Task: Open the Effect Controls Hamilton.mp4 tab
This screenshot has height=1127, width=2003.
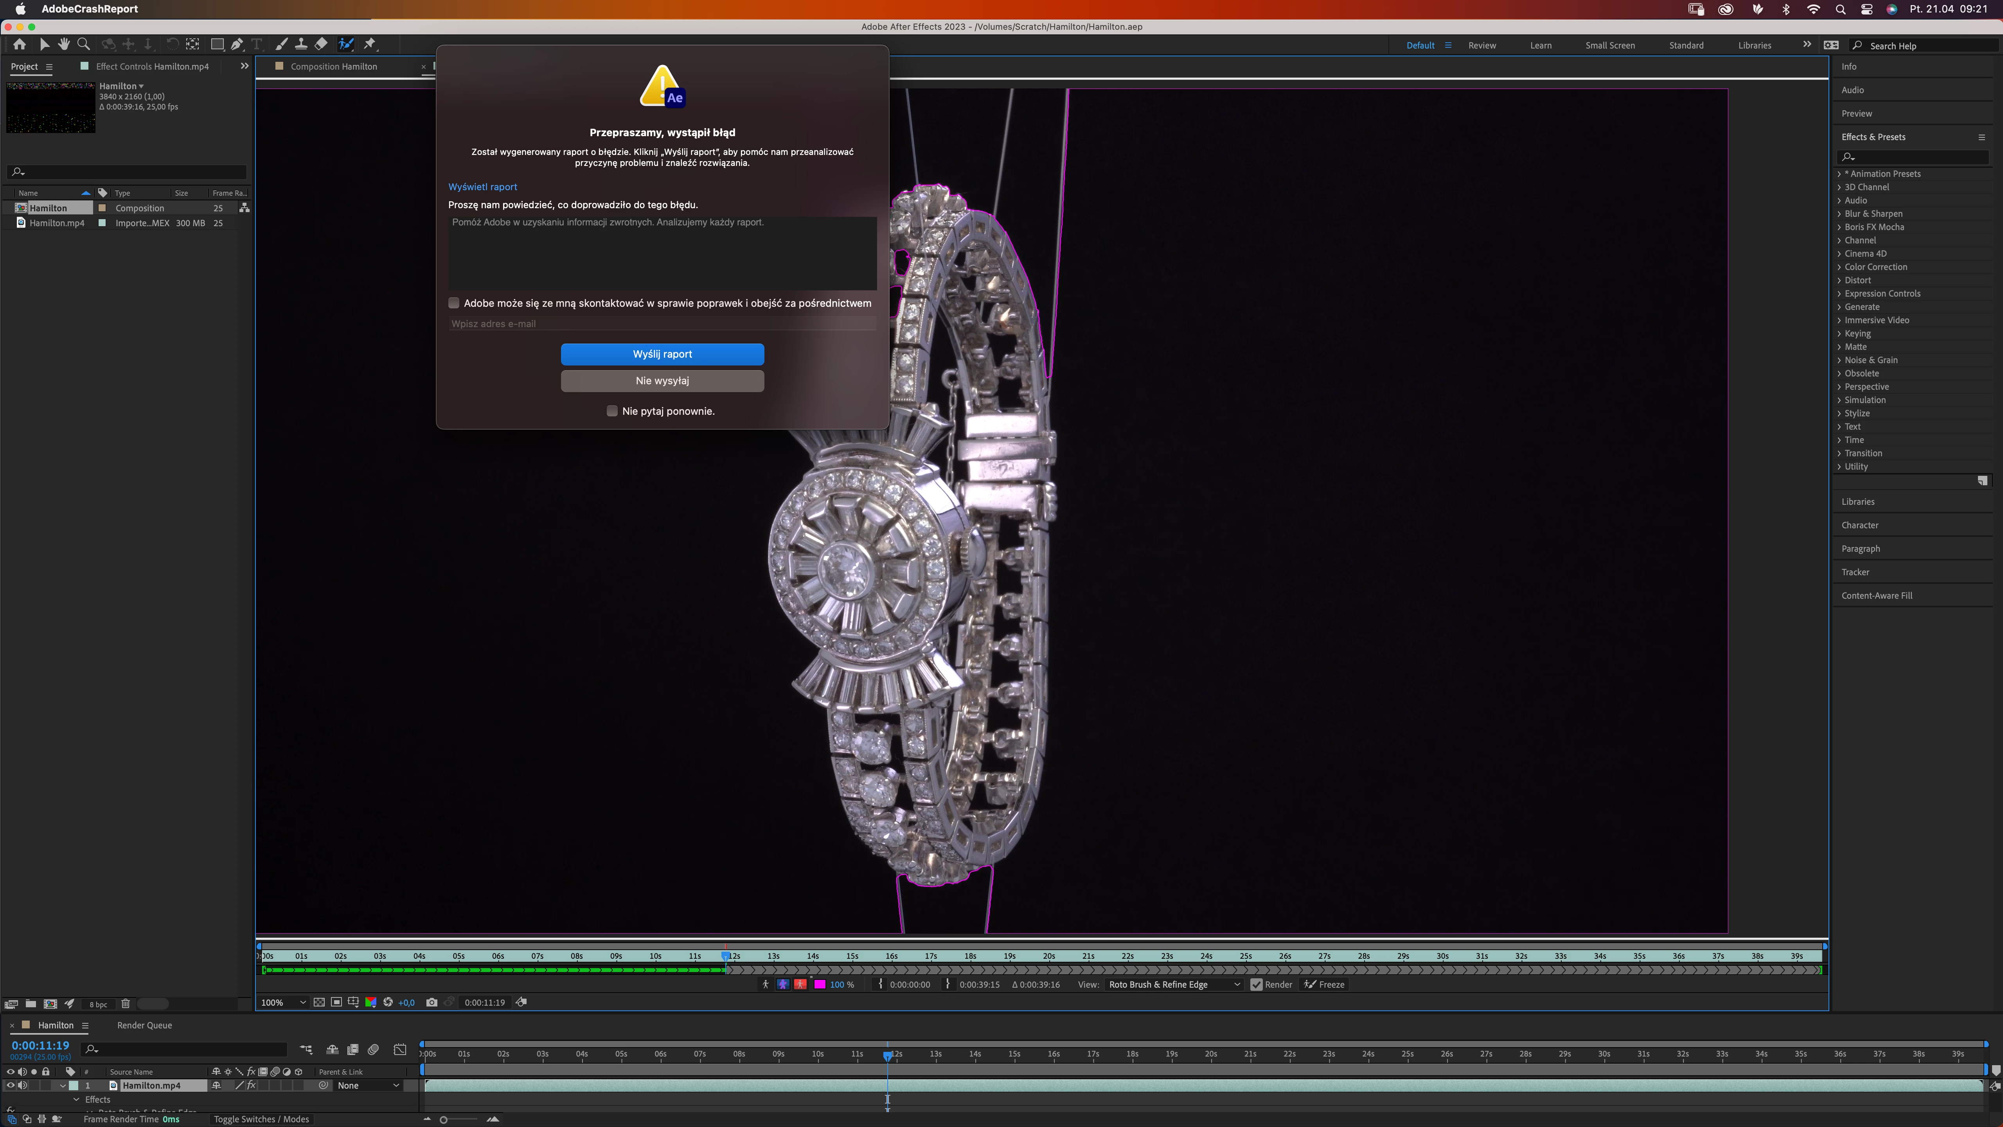Action: (152, 66)
